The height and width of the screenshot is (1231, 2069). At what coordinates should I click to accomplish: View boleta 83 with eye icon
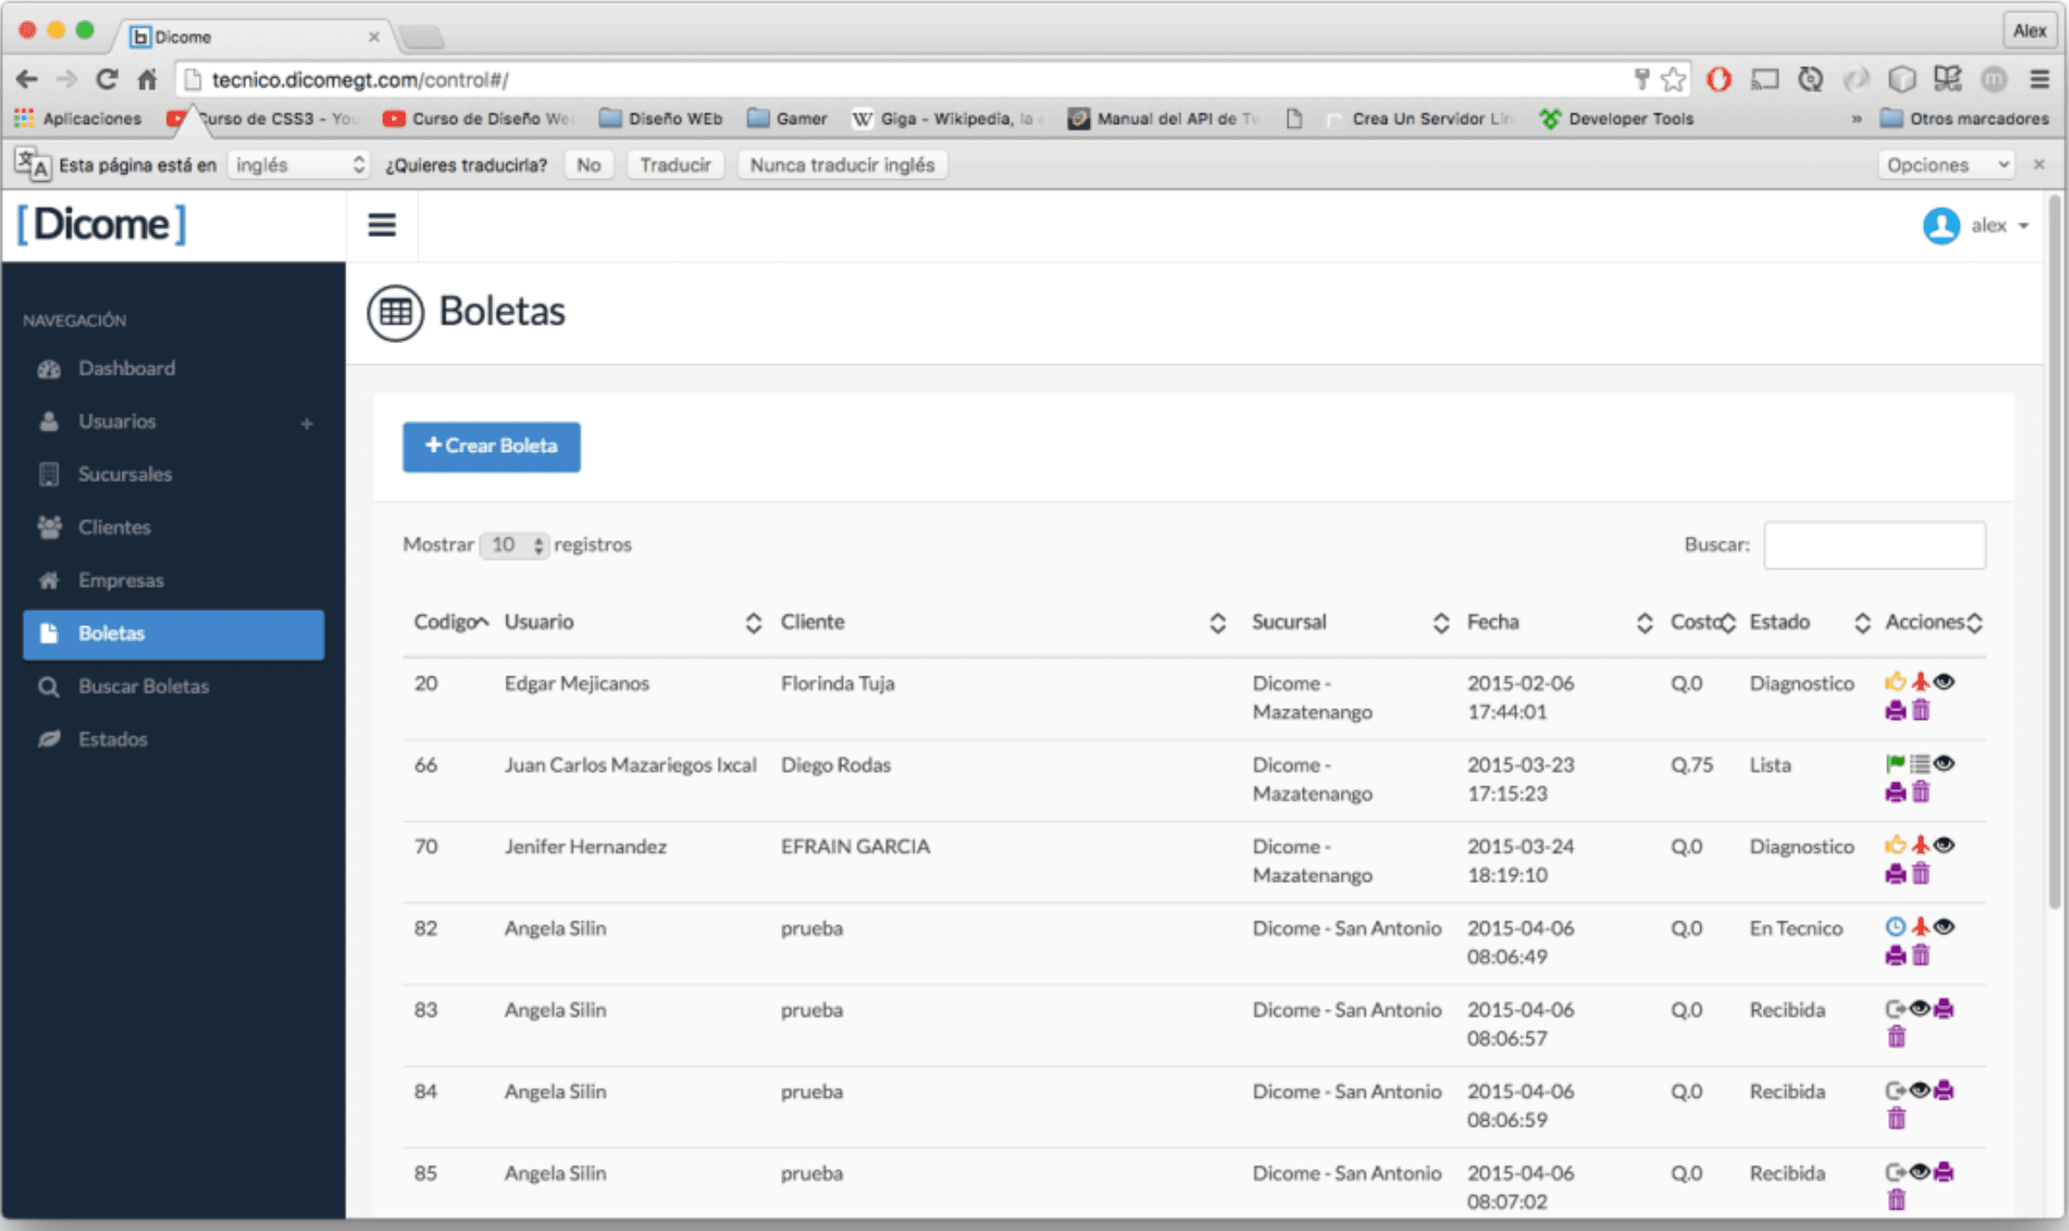click(1920, 1009)
